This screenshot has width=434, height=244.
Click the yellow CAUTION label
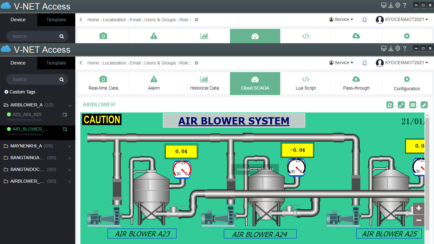pyautogui.click(x=102, y=120)
